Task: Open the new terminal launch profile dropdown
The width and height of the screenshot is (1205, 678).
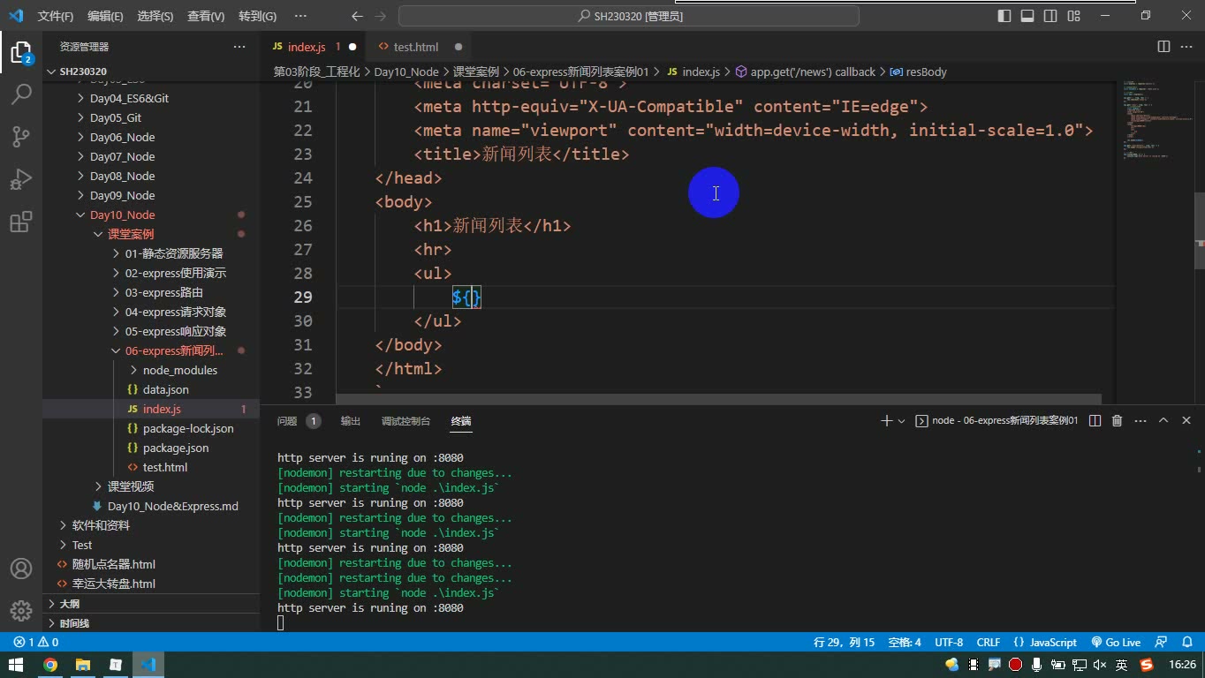Action: click(x=902, y=421)
